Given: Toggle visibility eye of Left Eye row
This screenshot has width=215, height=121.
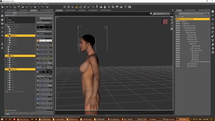Looking at the screenshot, I should coord(177,53).
